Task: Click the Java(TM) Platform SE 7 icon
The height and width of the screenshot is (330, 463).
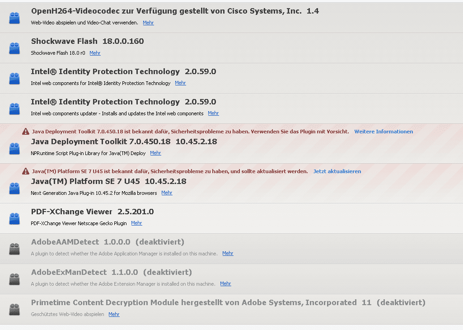Action: (x=14, y=188)
